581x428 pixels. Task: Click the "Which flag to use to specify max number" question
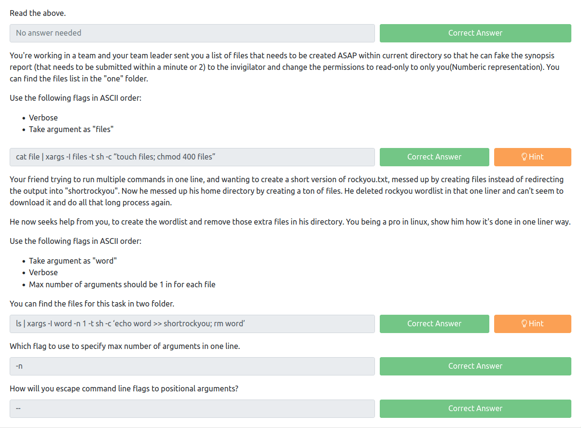pyautogui.click(x=125, y=346)
